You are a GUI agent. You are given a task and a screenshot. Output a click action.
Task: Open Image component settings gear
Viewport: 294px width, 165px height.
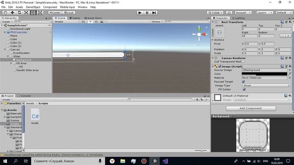290,66
